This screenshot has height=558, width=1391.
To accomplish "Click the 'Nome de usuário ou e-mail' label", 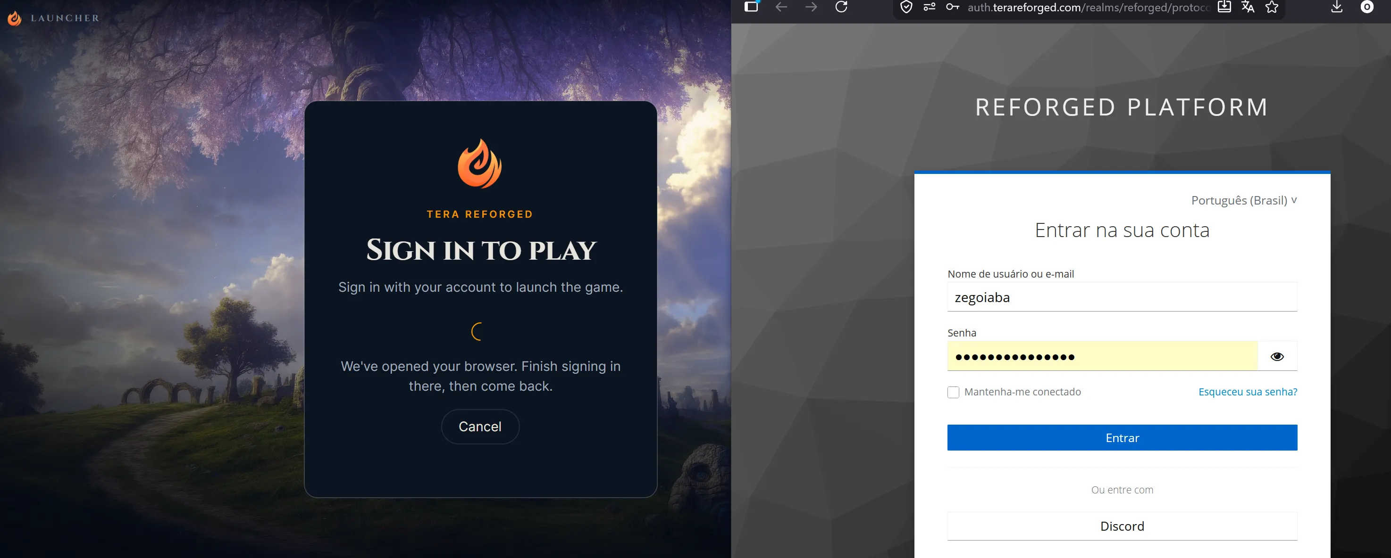I will point(1010,274).
